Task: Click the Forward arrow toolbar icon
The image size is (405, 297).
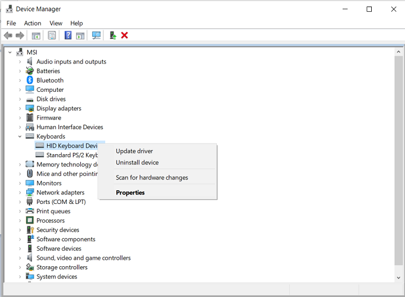Action: 20,36
